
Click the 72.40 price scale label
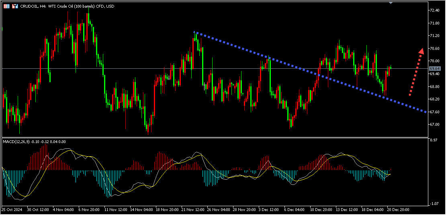435,10
